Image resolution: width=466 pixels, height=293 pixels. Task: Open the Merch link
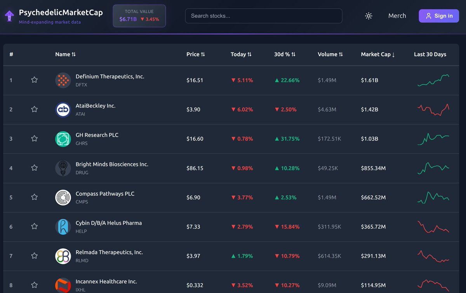point(397,16)
